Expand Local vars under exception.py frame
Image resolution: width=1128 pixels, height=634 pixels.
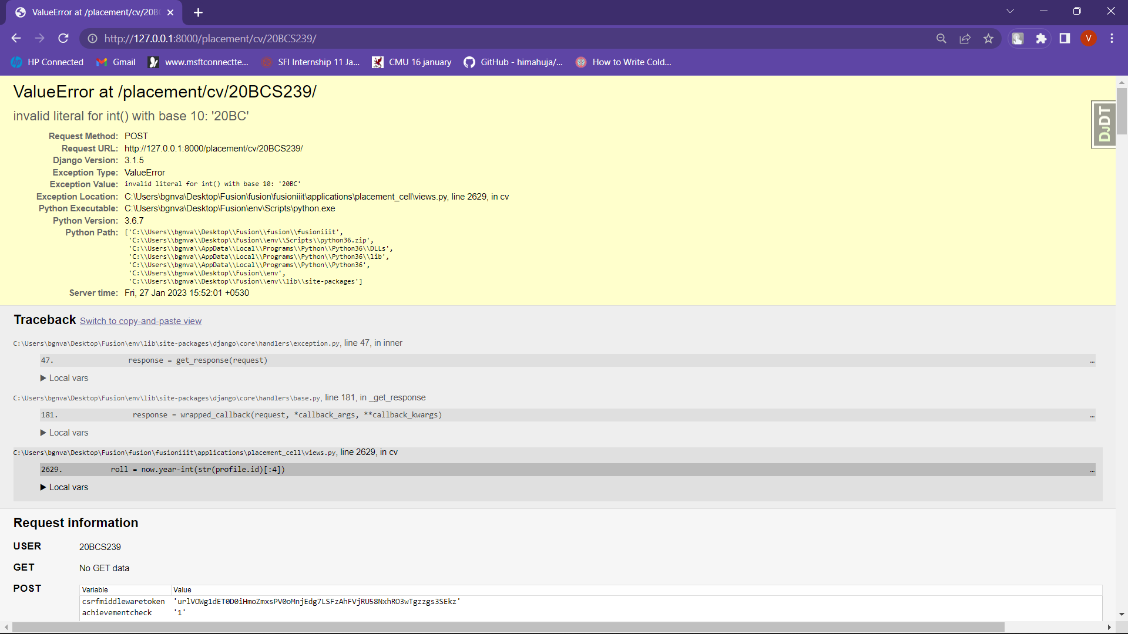point(65,378)
